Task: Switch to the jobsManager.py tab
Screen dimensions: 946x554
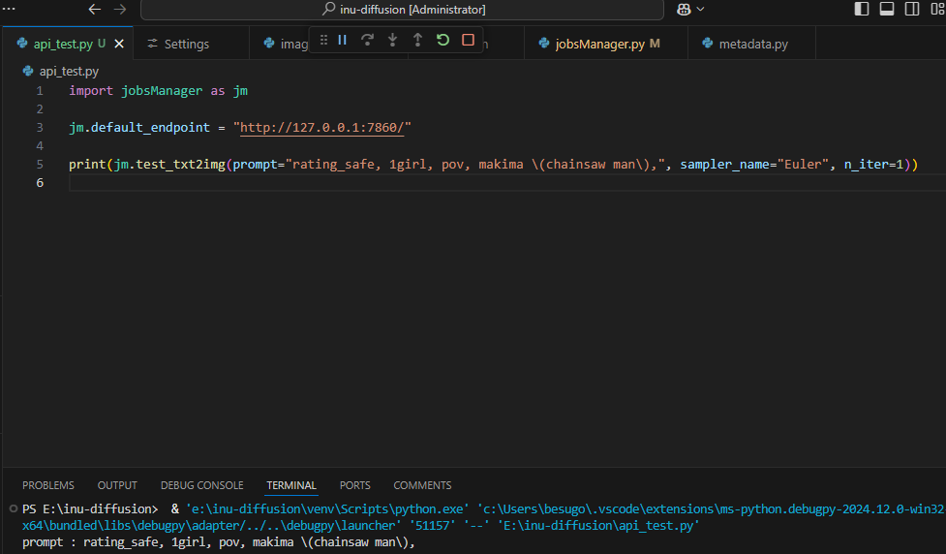Action: 599,44
